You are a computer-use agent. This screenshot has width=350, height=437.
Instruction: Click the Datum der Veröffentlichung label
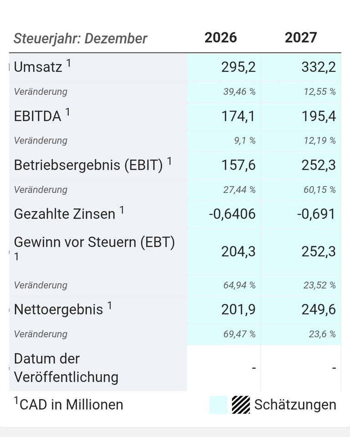66,368
